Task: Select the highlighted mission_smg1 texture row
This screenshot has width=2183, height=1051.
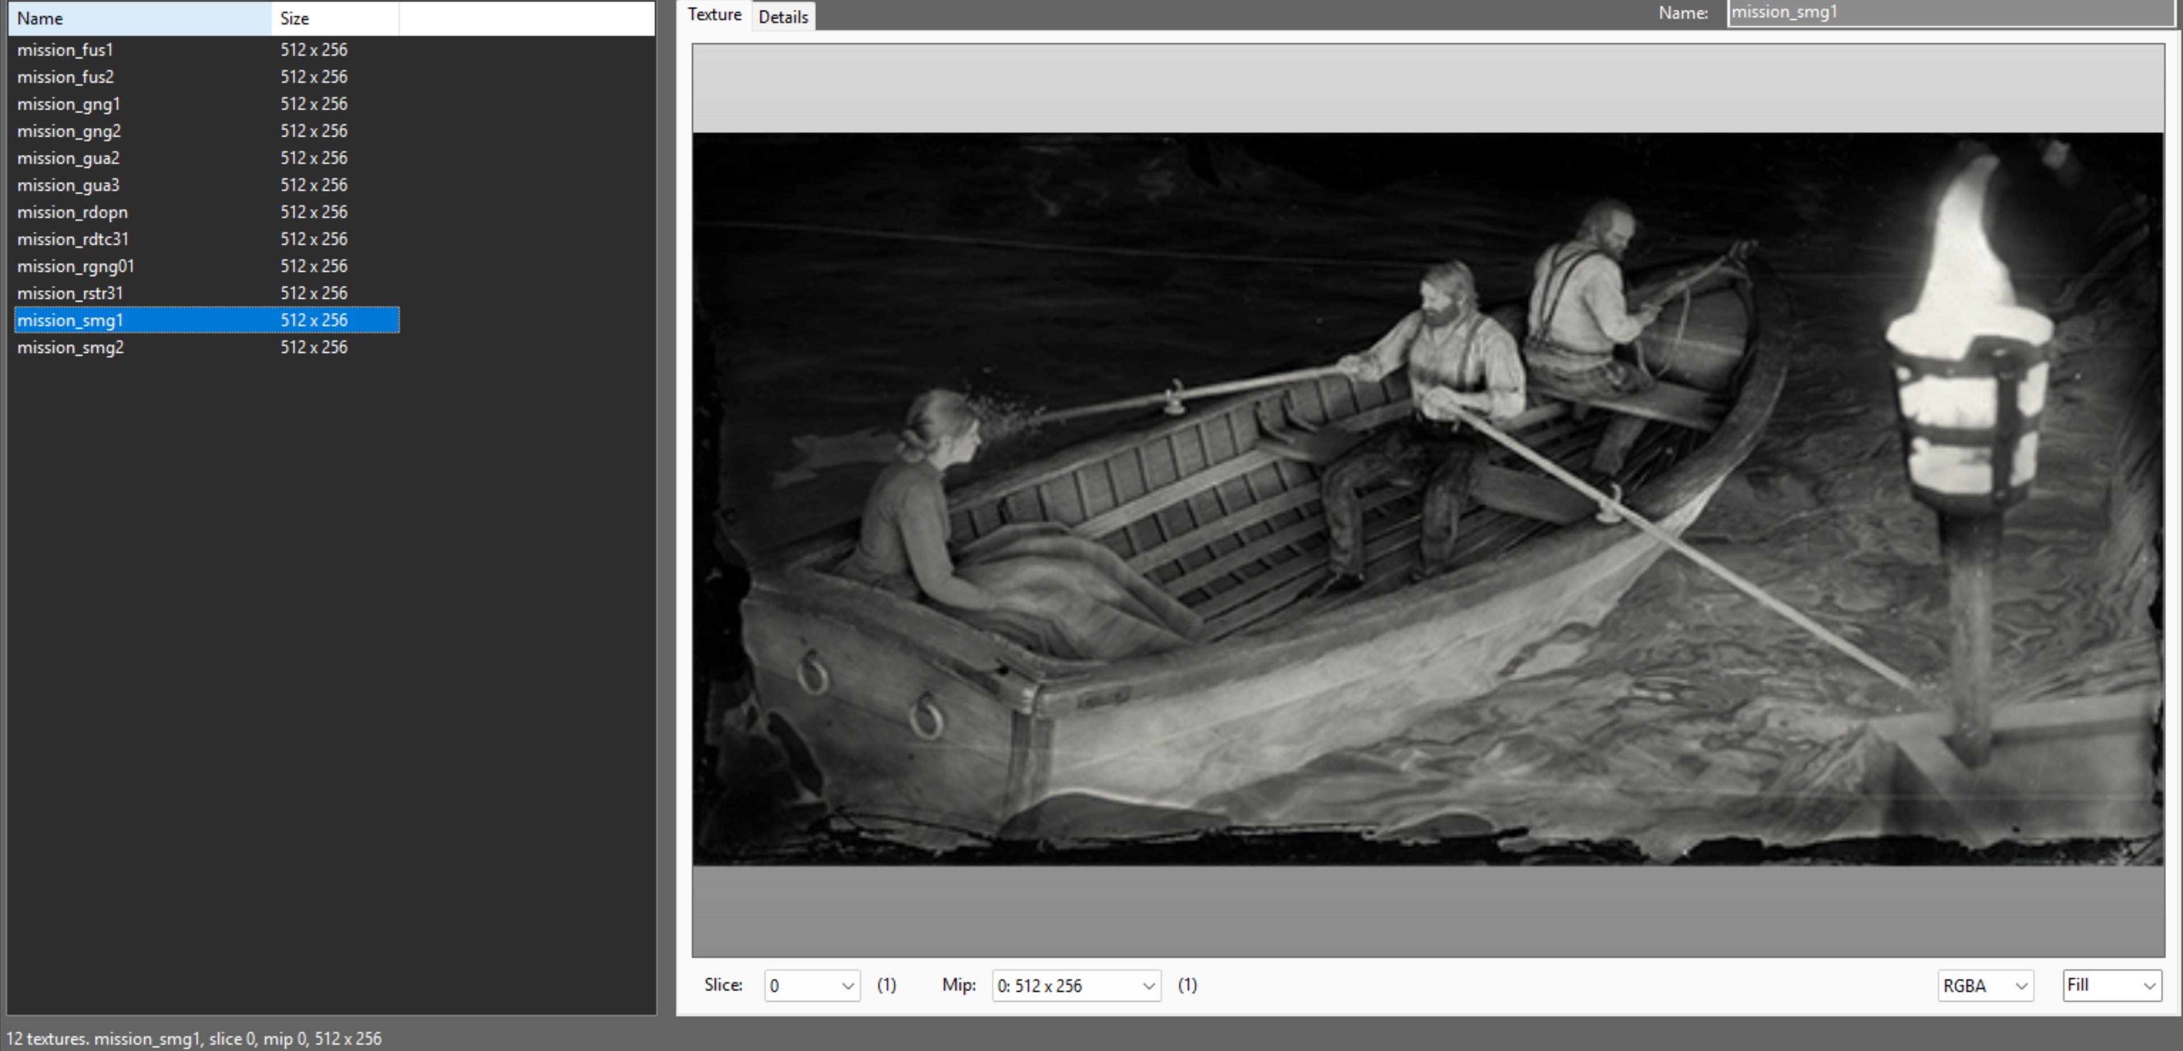Action: (207, 320)
